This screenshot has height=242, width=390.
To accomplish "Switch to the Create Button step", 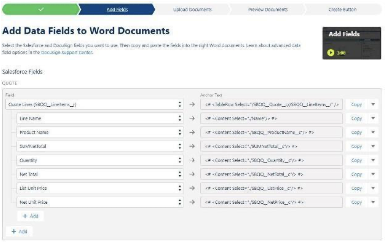I will tap(342, 10).
